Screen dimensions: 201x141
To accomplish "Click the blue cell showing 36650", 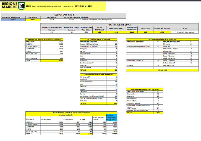I will coord(13,20).
